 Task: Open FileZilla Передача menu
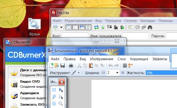113,21
